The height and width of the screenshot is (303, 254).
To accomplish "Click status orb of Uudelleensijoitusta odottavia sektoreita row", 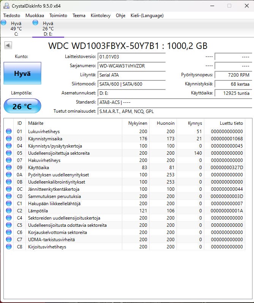I will tap(9, 225).
